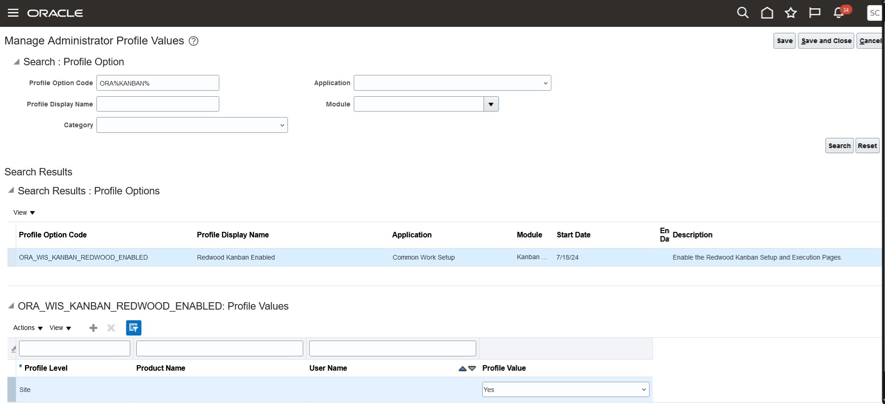Click the Kanban module cell
Image resolution: width=885 pixels, height=404 pixels.
pos(532,257)
